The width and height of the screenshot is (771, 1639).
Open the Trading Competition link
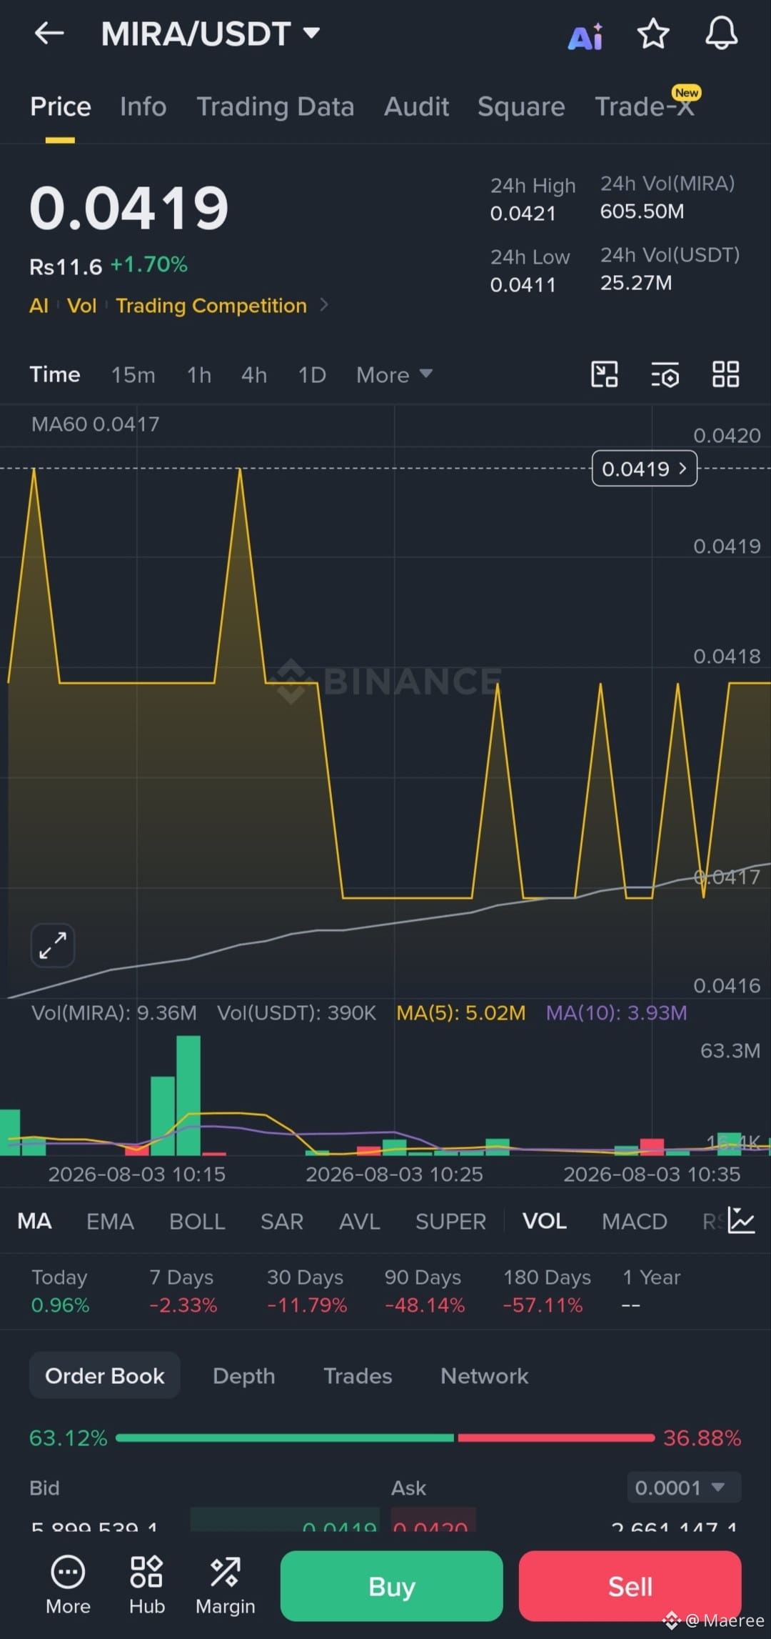tap(211, 305)
